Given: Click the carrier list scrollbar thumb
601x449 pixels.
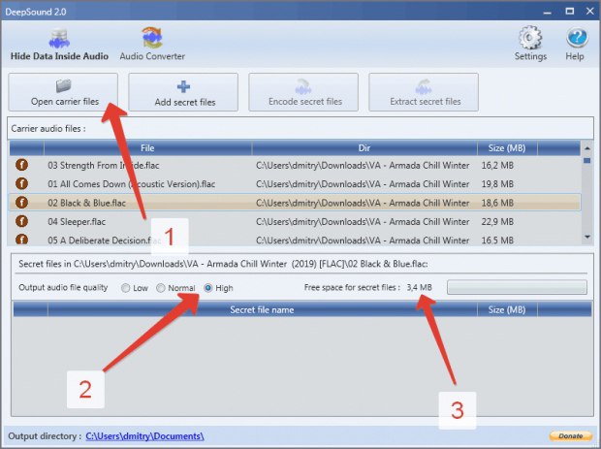Looking at the screenshot, I should pyautogui.click(x=586, y=160).
